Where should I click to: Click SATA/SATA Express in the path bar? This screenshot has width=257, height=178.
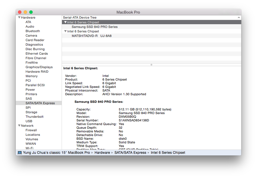pyautogui.click(x=130, y=153)
